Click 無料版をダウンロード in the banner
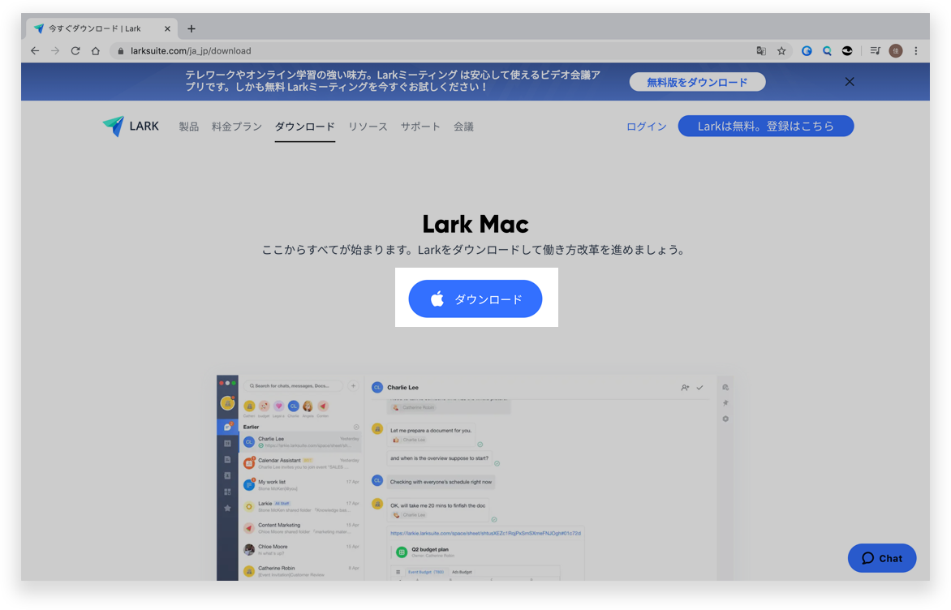The image size is (951, 610). pos(697,82)
